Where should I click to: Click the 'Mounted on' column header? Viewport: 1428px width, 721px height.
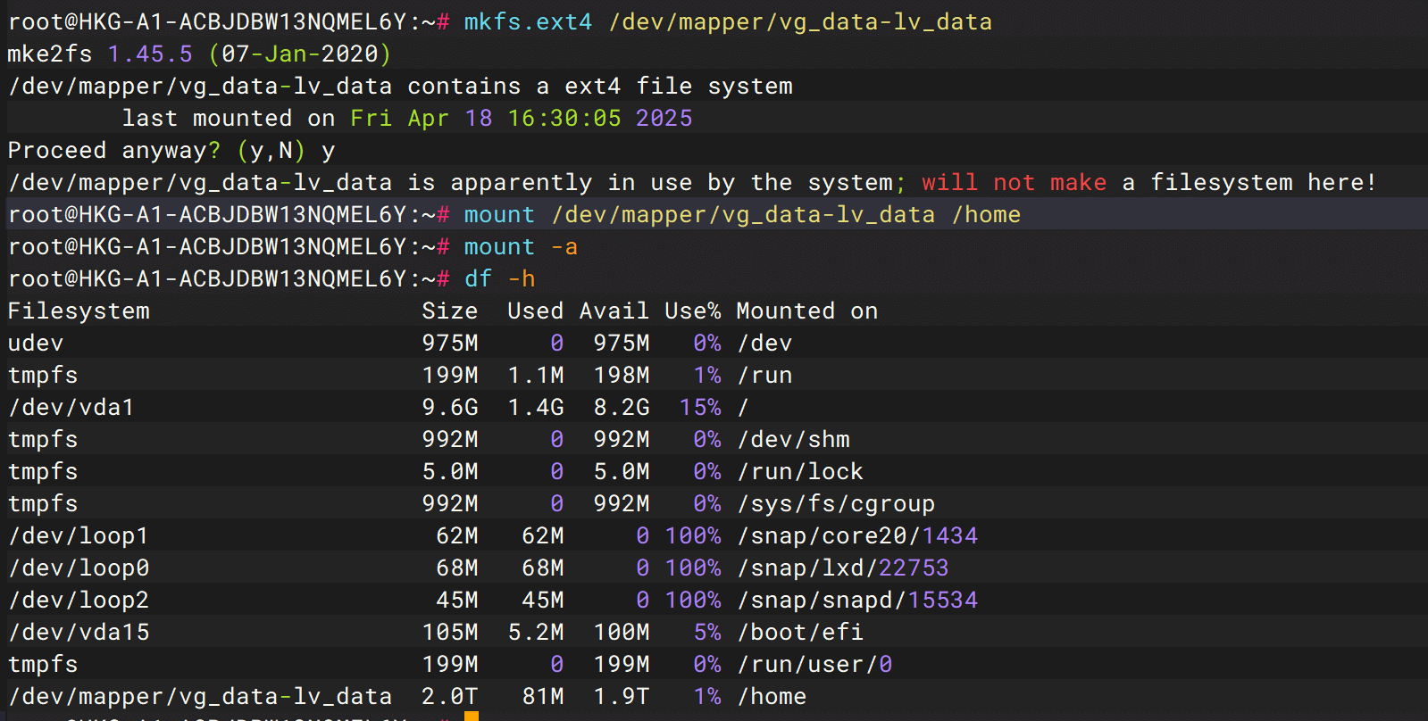click(x=806, y=311)
